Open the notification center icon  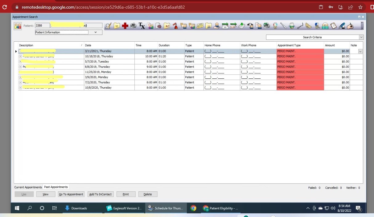(358, 208)
